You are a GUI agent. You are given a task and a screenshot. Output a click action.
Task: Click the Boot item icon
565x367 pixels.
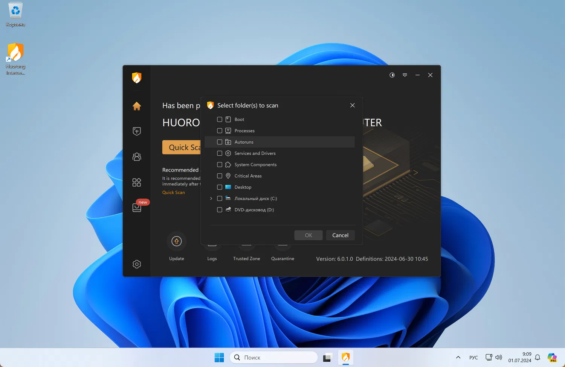228,120
